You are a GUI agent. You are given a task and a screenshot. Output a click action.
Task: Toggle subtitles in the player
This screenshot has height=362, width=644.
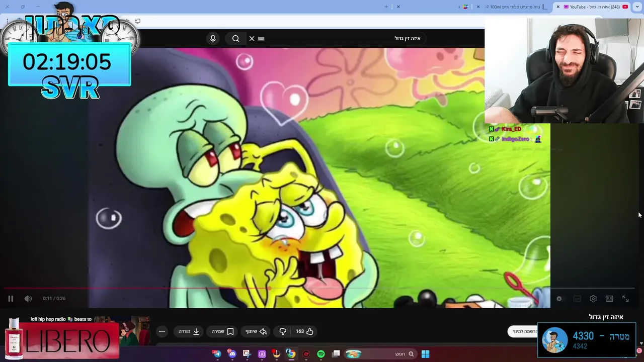[x=577, y=299]
